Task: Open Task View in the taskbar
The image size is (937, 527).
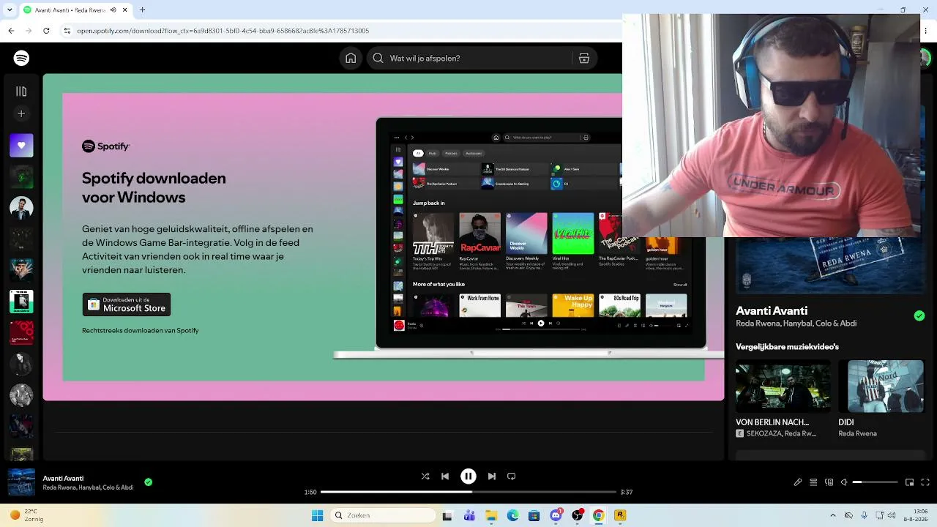Action: pyautogui.click(x=447, y=516)
